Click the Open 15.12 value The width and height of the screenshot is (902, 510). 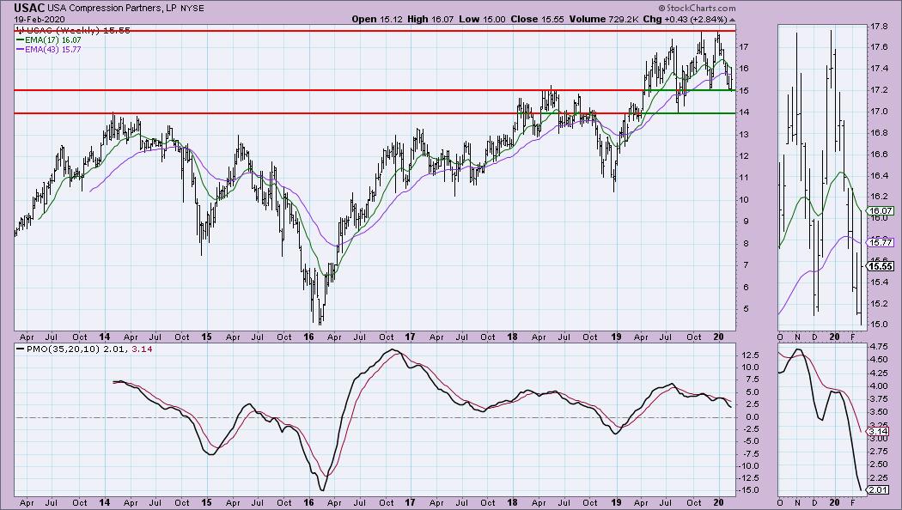(x=377, y=19)
